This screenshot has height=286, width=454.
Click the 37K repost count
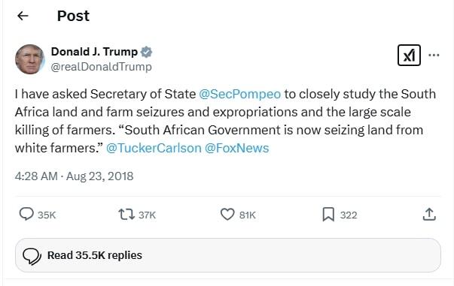[x=147, y=215]
